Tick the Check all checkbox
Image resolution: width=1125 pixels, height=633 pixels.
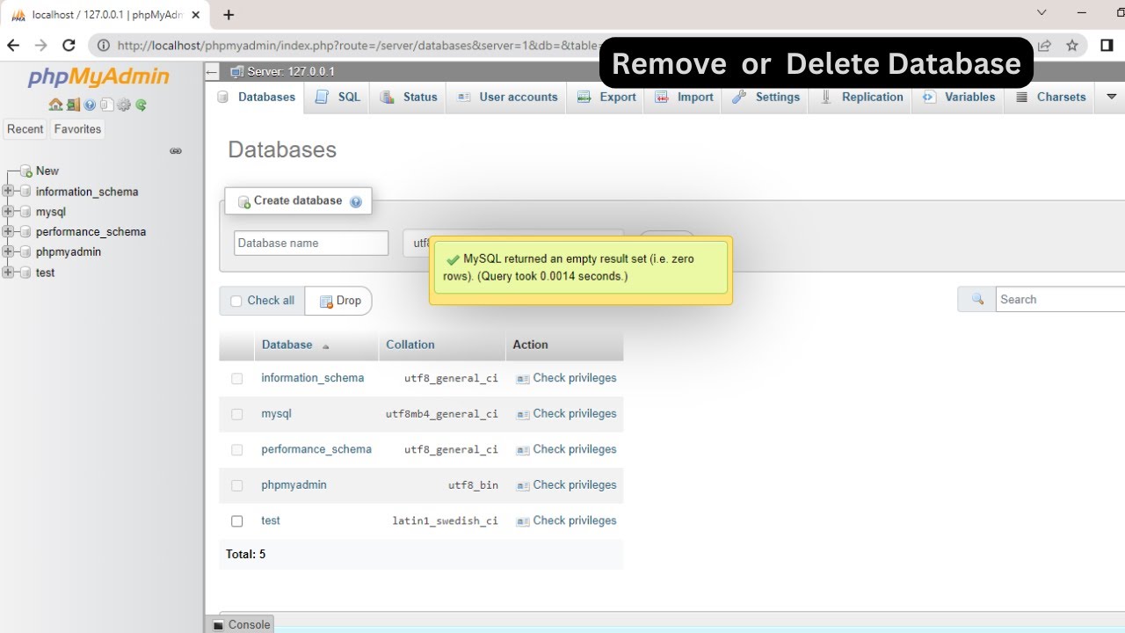point(236,301)
